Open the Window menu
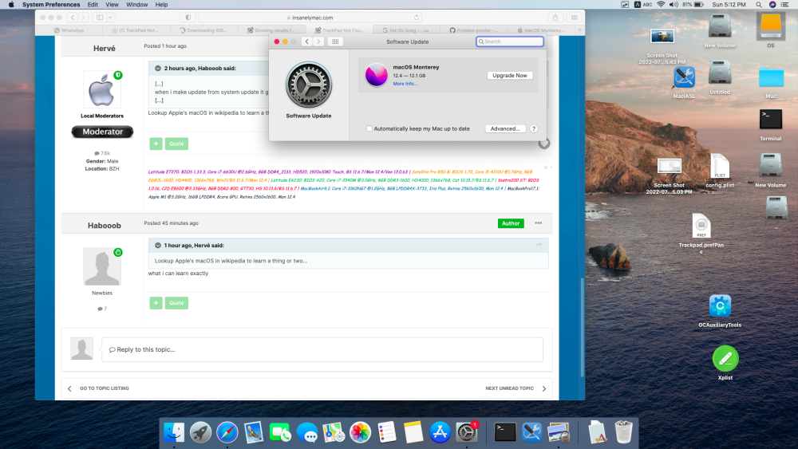Viewport: 798px width, 449px height. [137, 5]
